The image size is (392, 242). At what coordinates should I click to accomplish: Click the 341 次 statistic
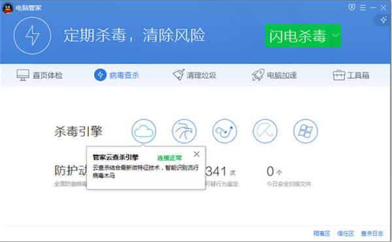pyautogui.click(x=221, y=172)
